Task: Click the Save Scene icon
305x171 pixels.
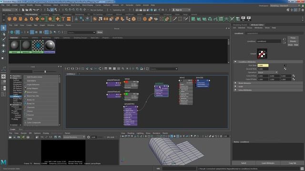Action: click(30, 9)
